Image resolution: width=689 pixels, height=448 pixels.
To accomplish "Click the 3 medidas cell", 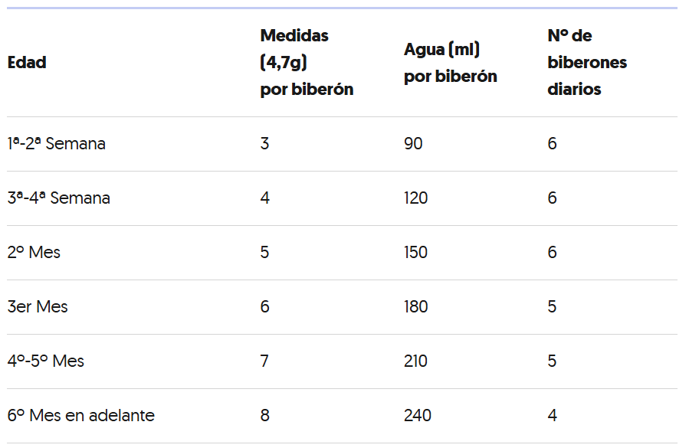I will (x=264, y=144).
